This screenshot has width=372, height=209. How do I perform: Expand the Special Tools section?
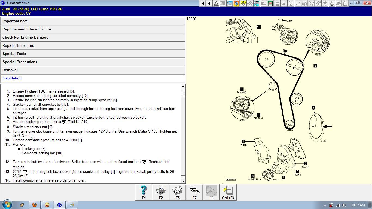(x=93, y=54)
